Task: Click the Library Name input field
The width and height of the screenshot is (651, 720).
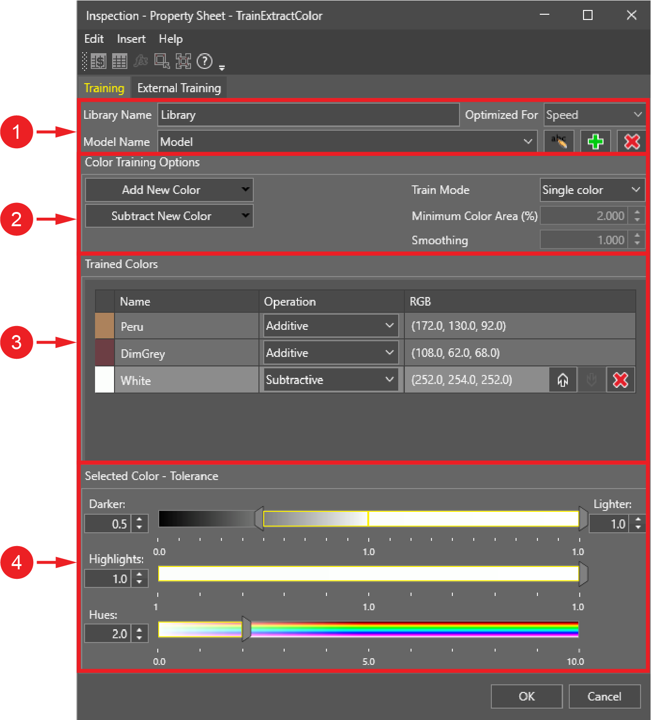Action: click(308, 115)
